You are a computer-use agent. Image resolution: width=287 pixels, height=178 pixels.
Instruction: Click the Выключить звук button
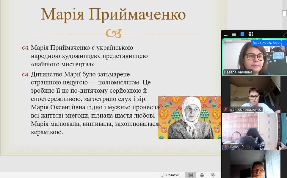(x=266, y=43)
